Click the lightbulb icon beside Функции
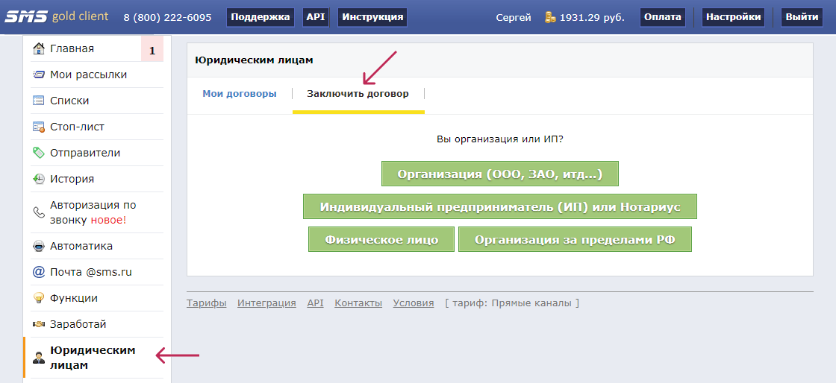The height and width of the screenshot is (383, 836). (x=38, y=298)
